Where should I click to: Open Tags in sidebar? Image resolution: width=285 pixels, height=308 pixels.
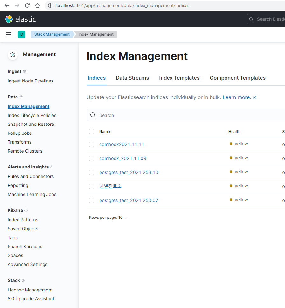(x=12, y=238)
